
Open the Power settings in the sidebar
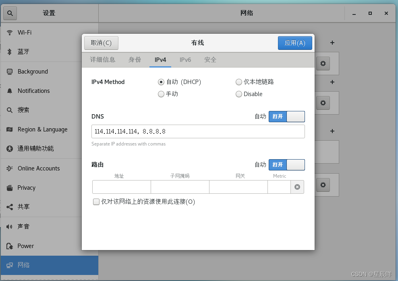pyautogui.click(x=25, y=246)
